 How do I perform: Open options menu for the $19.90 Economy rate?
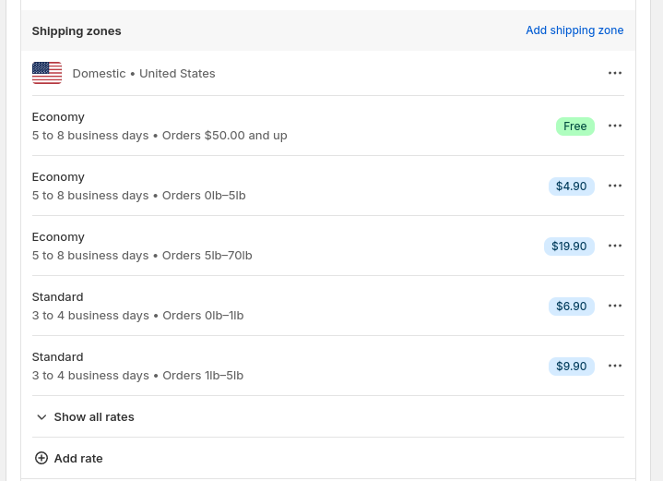click(x=615, y=246)
